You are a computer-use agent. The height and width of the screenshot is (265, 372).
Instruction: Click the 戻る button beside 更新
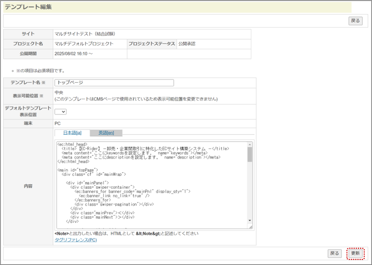(334, 253)
